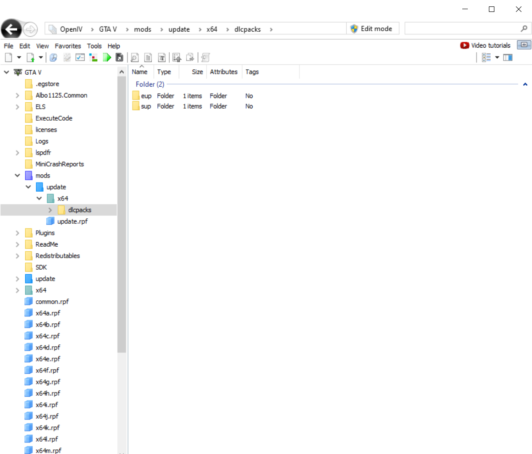Click OpenIV in the breadcrumb path
The height and width of the screenshot is (454, 532).
tap(71, 29)
